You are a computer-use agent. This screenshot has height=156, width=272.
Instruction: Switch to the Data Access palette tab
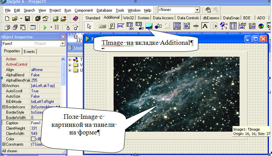click(x=163, y=18)
